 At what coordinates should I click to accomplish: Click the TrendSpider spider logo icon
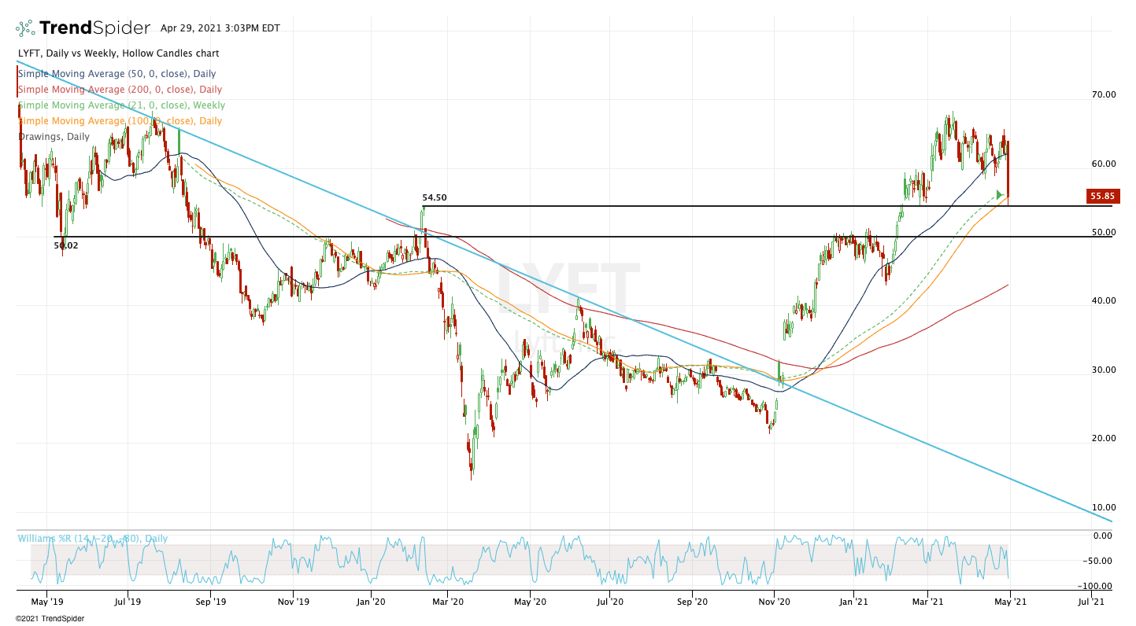(x=25, y=29)
